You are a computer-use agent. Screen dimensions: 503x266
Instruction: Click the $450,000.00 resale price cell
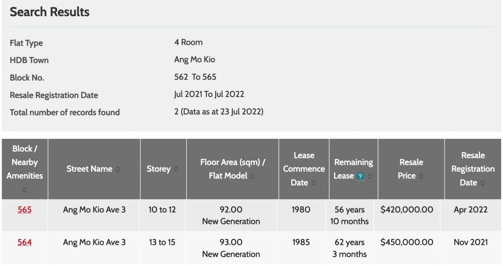407,242
